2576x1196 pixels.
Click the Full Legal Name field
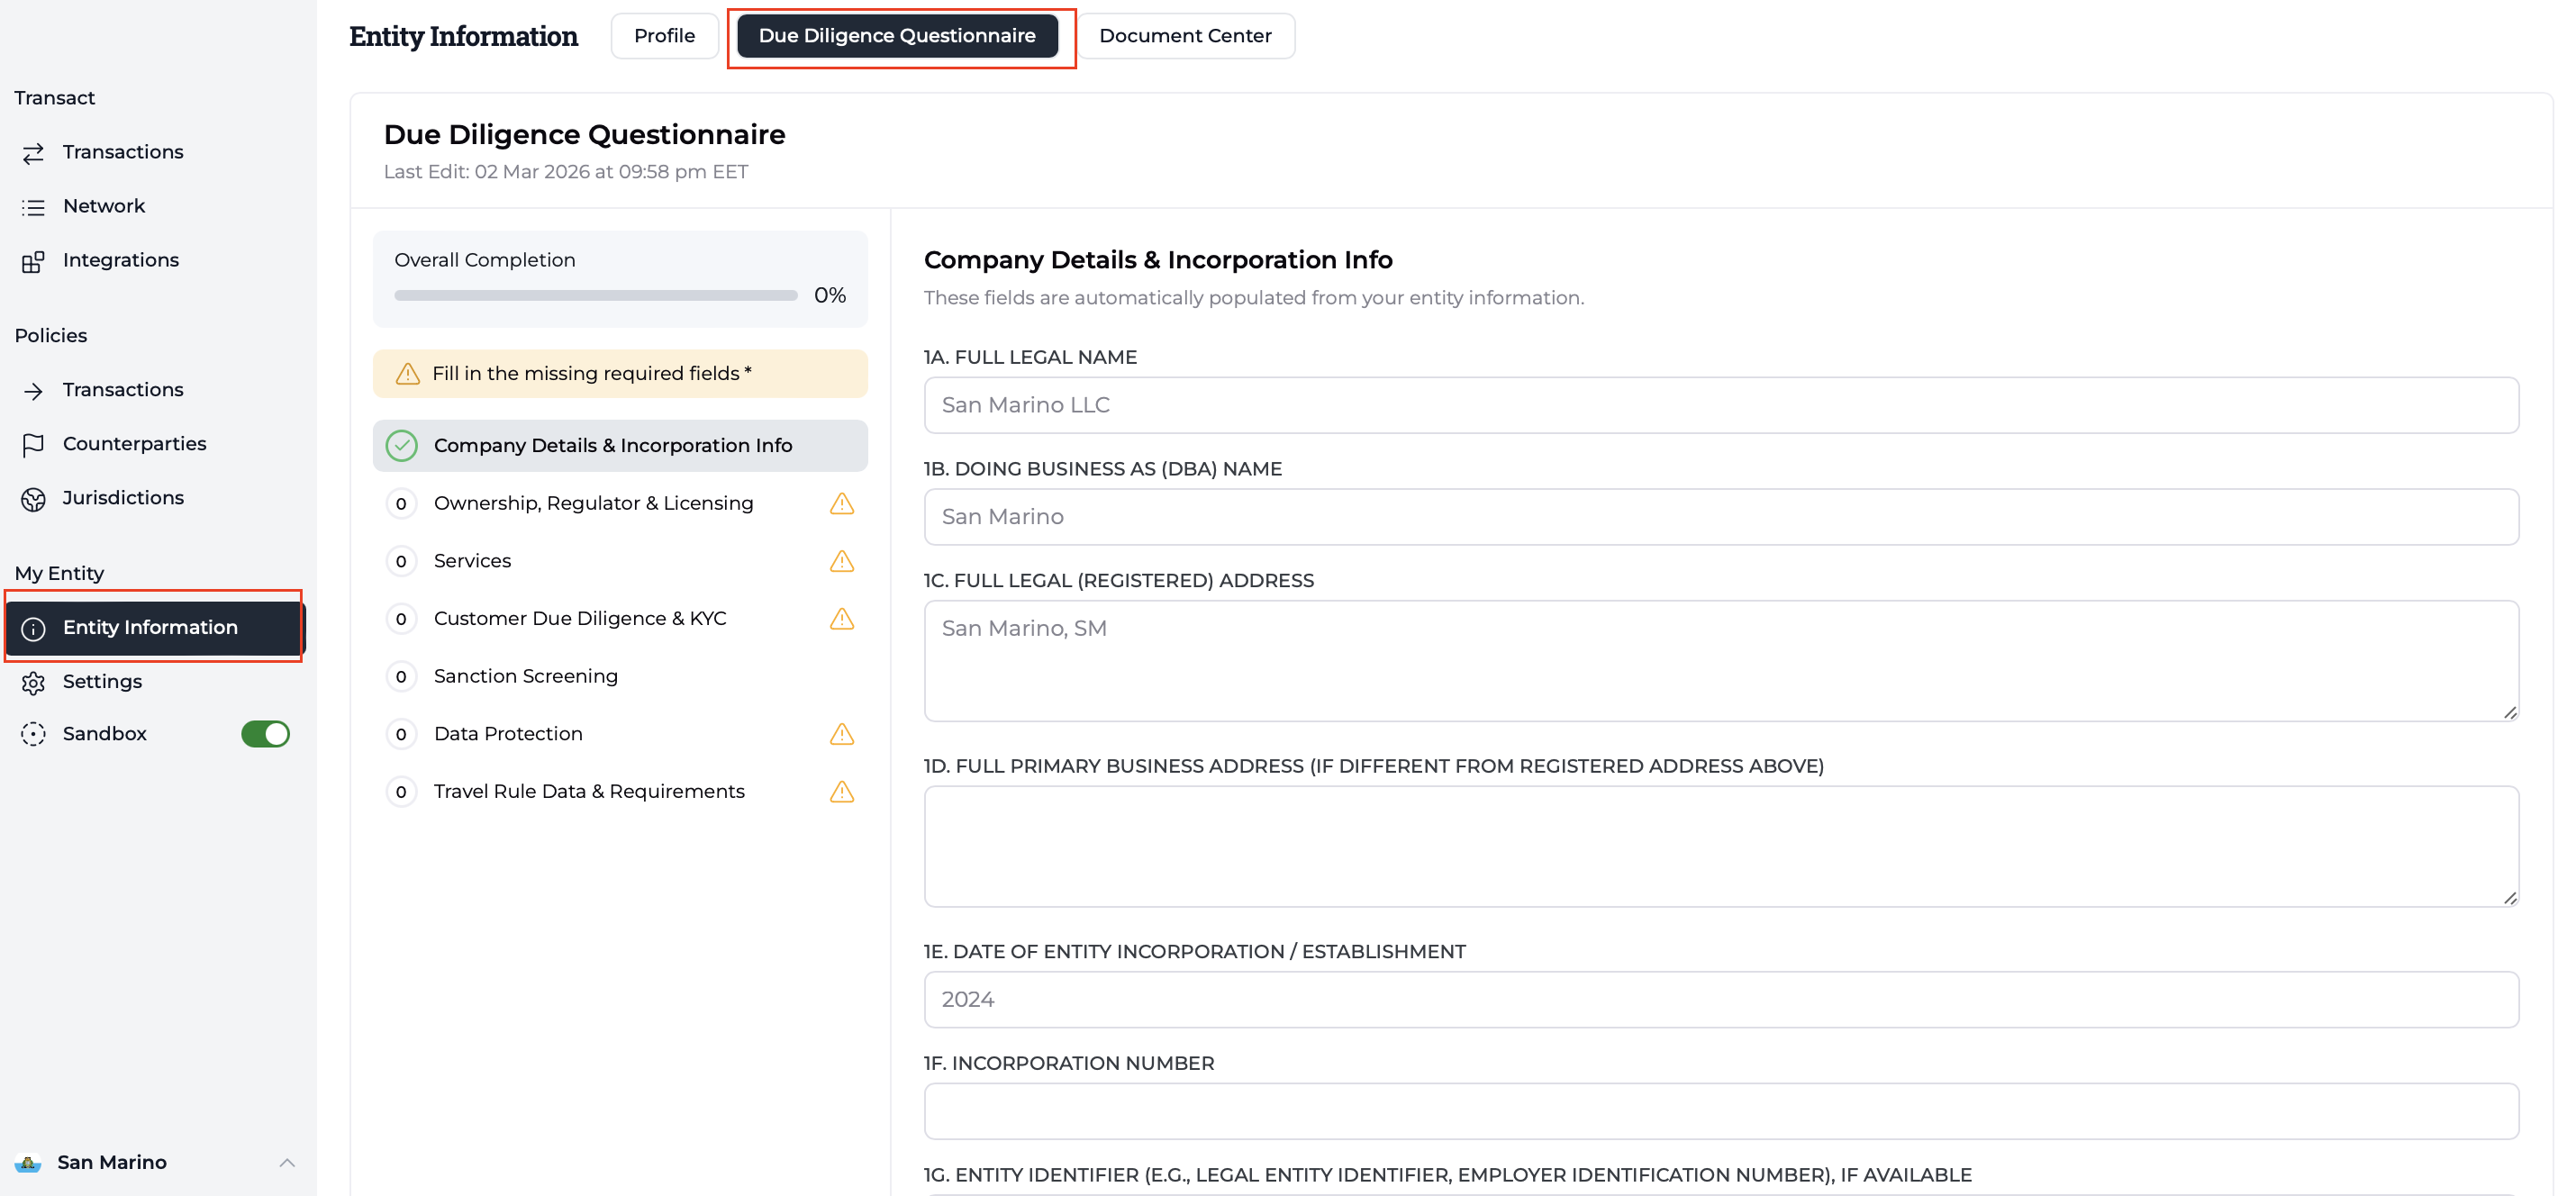tap(1720, 406)
